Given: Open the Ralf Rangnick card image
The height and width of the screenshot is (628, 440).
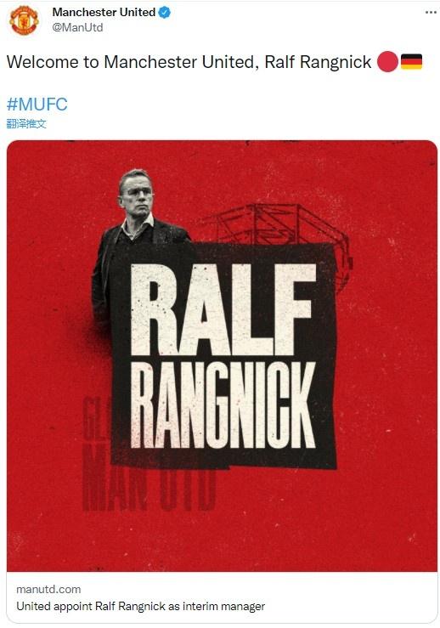Looking at the screenshot, I should [x=222, y=356].
